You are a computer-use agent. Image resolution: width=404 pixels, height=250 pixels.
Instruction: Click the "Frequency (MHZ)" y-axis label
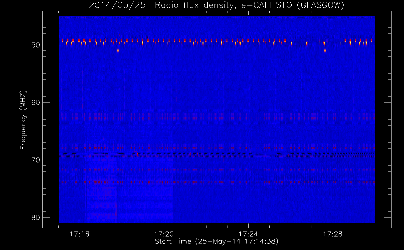click(23, 120)
